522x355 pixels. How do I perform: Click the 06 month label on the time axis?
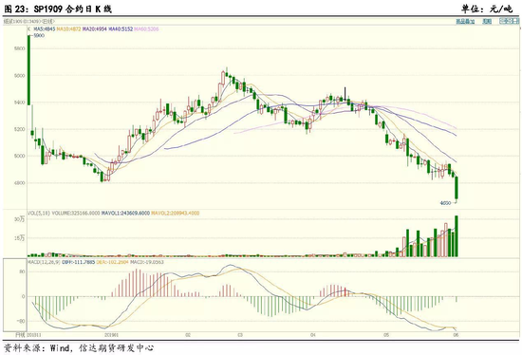(457, 335)
